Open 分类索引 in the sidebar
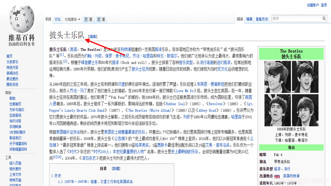The width and height of the screenshot is (331, 186). pos(12,62)
